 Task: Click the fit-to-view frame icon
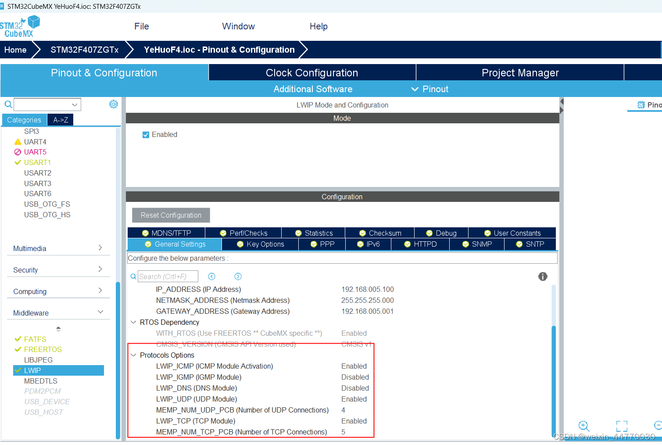622,426
